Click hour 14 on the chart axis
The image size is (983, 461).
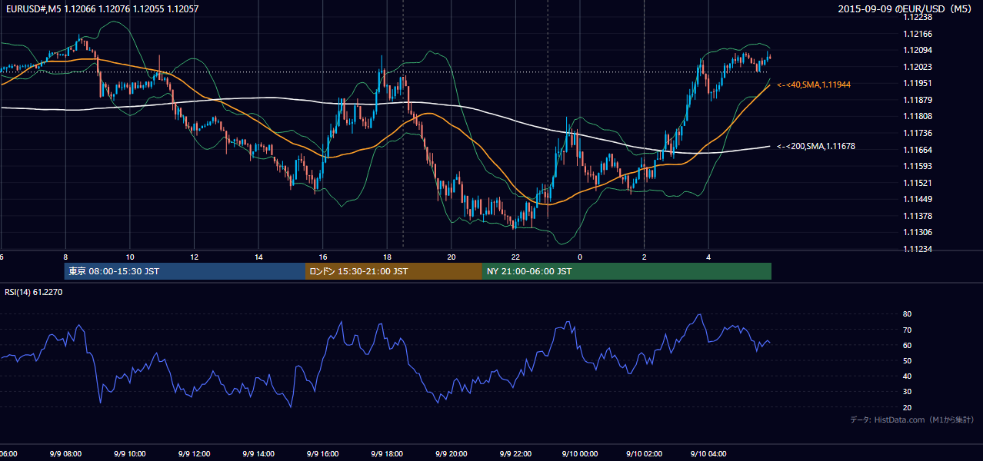click(x=258, y=257)
